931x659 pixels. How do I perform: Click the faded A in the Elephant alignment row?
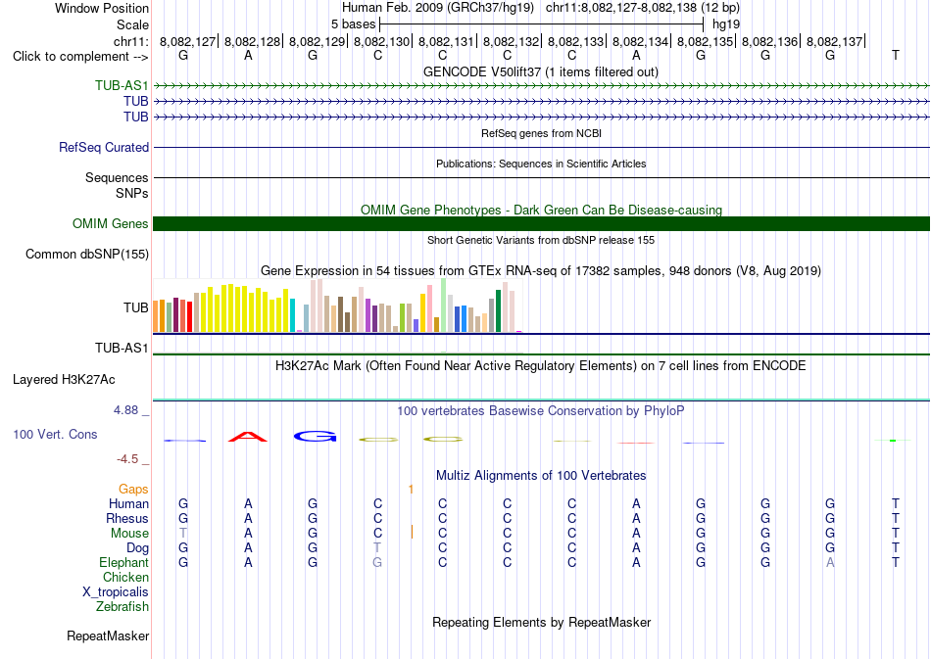(830, 562)
